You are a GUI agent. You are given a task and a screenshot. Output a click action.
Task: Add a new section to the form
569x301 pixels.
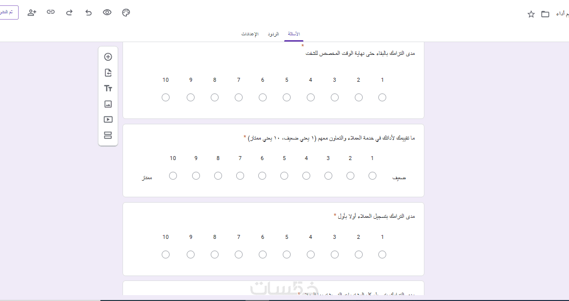pos(108,135)
